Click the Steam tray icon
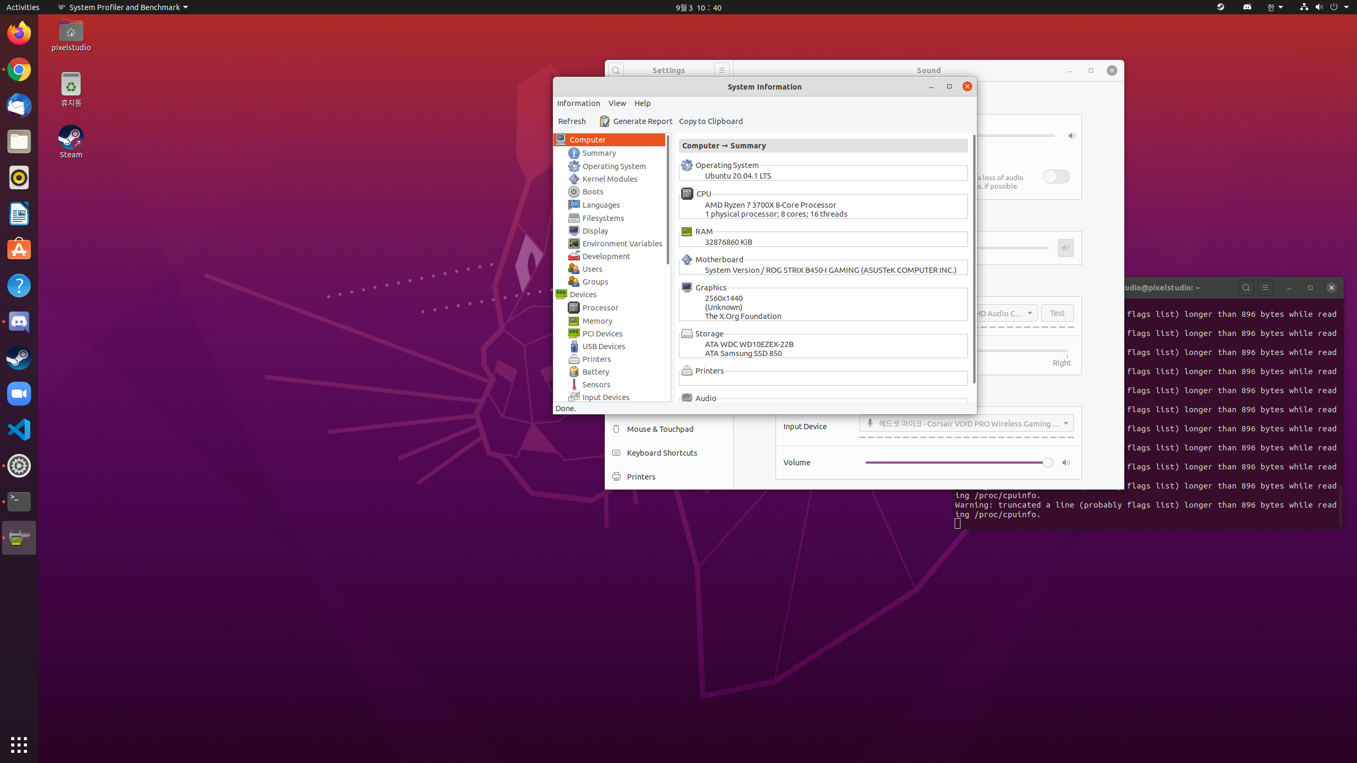Screen dimensions: 1357x763 click(1221, 7)
